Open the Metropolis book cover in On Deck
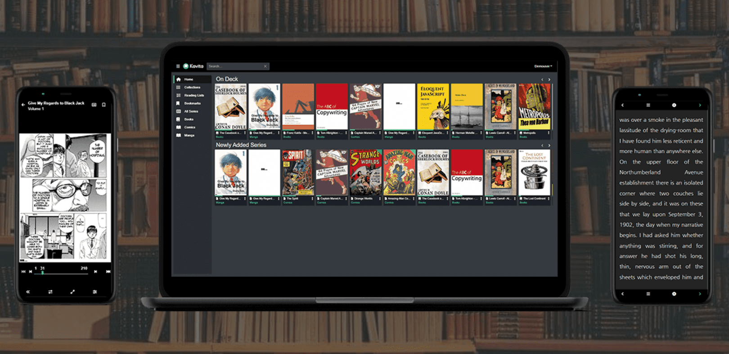Viewport: 729px width, 354px height. click(x=534, y=106)
